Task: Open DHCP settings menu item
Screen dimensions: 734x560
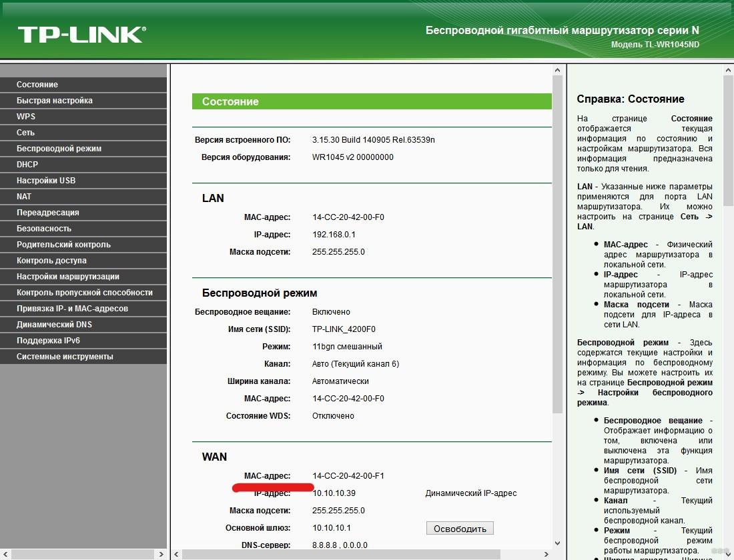Action: 83,165
